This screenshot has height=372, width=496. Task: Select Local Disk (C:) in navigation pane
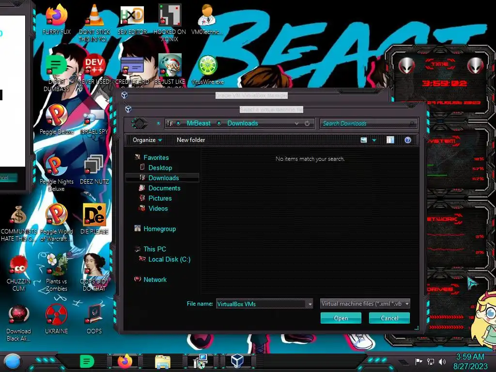tap(169, 259)
